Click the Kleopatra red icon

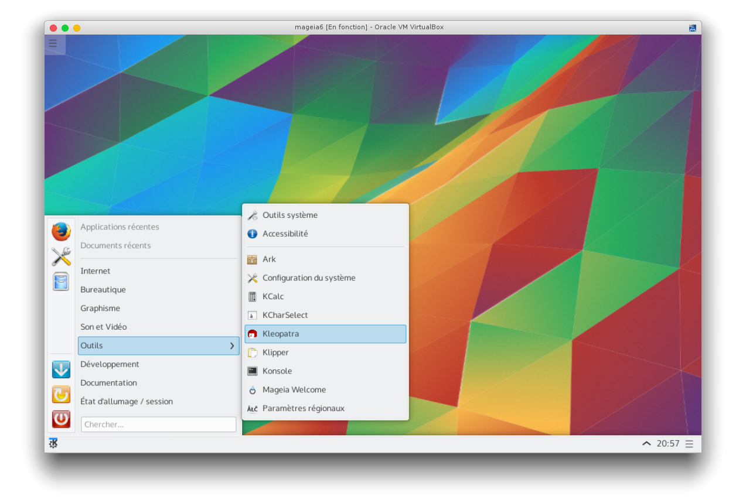(253, 334)
